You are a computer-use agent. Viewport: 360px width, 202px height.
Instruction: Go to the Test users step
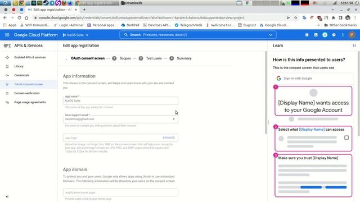click(150, 58)
